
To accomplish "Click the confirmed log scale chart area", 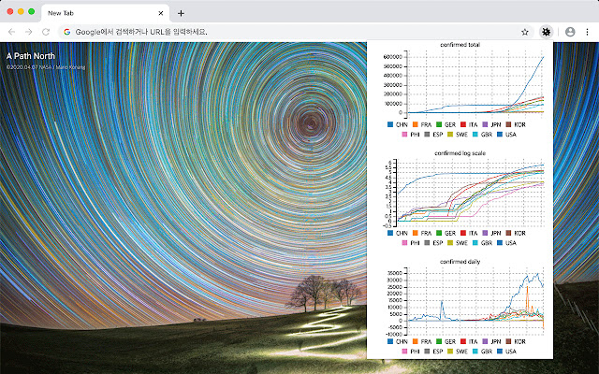I will click(470, 193).
